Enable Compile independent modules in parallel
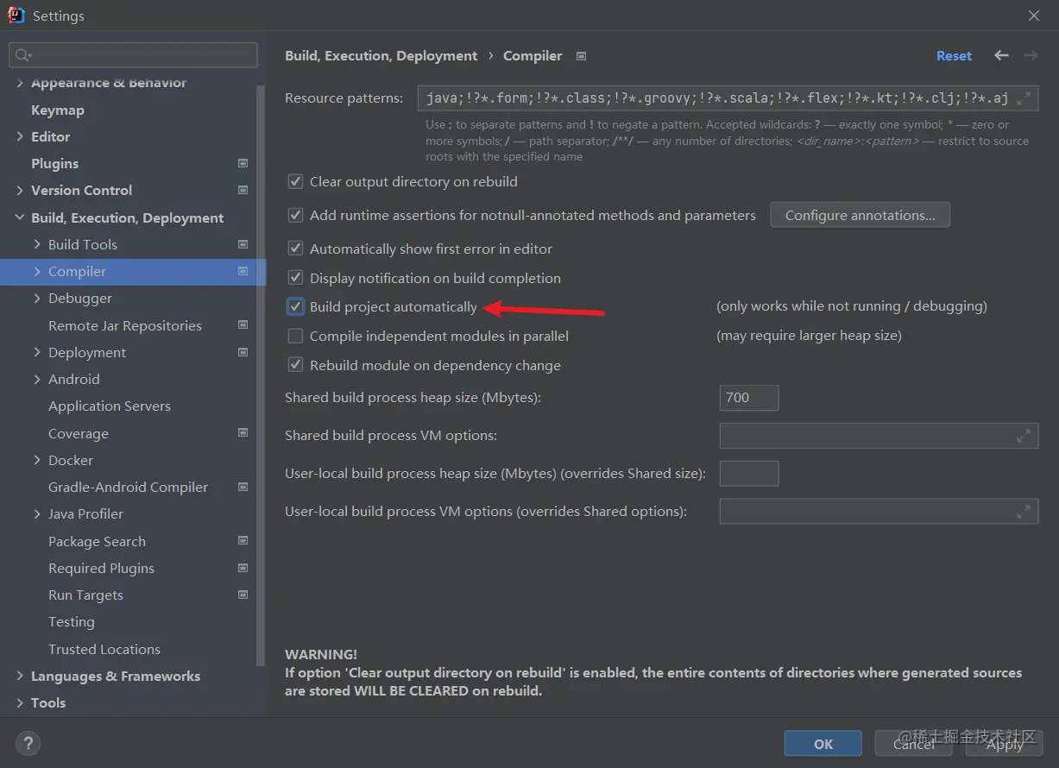This screenshot has height=768, width=1059. click(x=295, y=336)
